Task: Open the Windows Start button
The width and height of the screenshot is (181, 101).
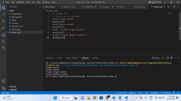Action: point(55,98)
